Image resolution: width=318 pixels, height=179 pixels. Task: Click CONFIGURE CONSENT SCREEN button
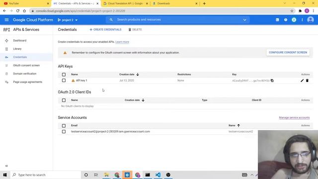tap(288, 52)
